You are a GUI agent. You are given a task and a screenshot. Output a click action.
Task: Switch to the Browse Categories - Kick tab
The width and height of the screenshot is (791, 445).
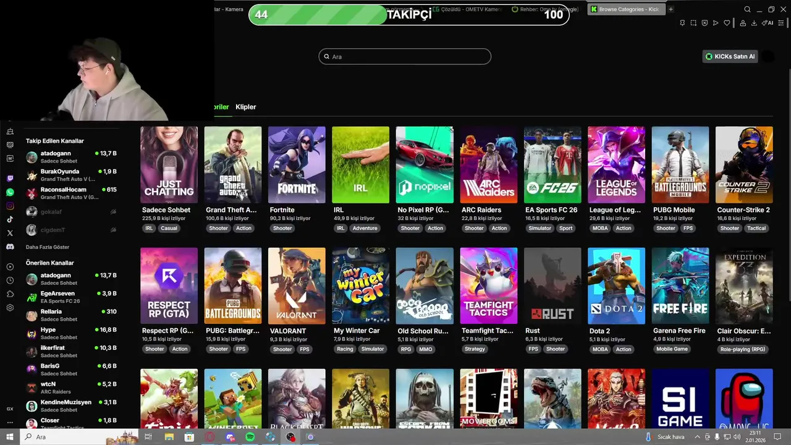(x=625, y=9)
